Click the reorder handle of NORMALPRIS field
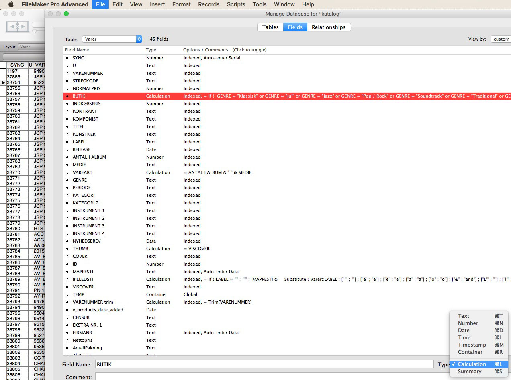The height and width of the screenshot is (380, 511). coord(67,88)
